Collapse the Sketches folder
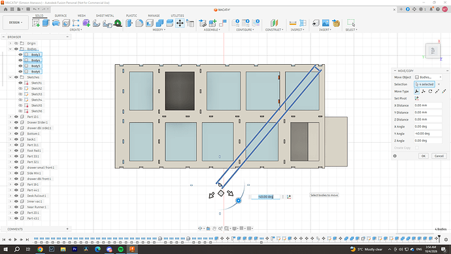The height and width of the screenshot is (254, 451). pyautogui.click(x=10, y=77)
